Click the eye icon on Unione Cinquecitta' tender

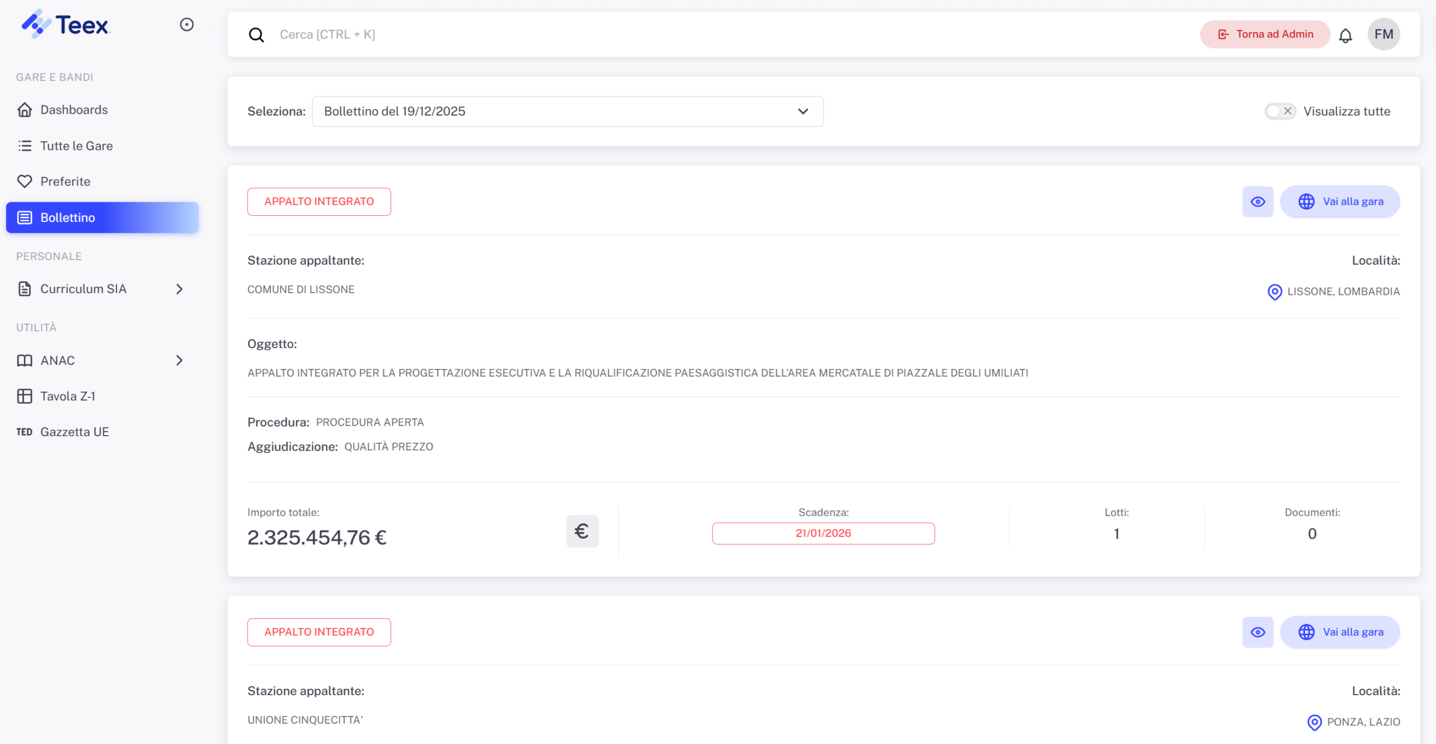click(1258, 632)
